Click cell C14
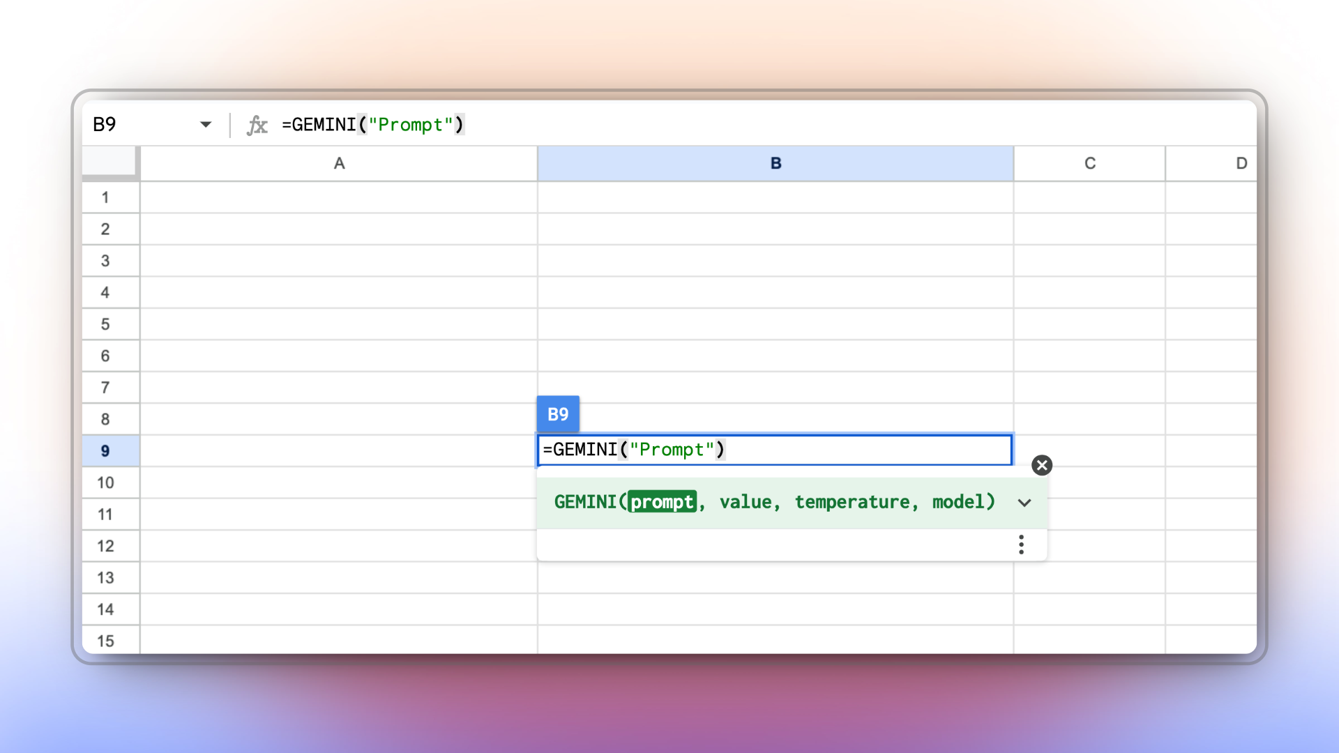1339x753 pixels. pos(1089,609)
